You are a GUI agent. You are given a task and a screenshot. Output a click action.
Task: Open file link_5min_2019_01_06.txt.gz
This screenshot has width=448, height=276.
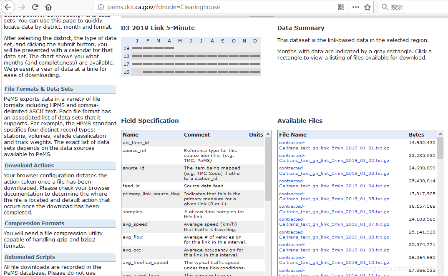[x=334, y=209]
